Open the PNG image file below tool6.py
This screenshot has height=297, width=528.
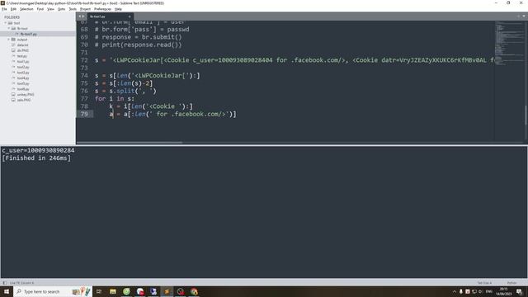[x=26, y=95]
